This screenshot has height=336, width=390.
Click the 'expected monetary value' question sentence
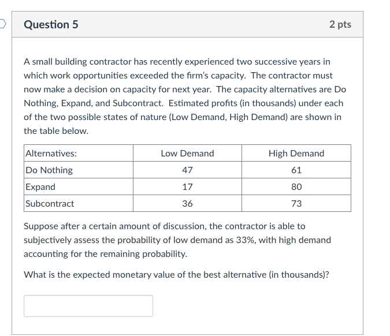176,275
